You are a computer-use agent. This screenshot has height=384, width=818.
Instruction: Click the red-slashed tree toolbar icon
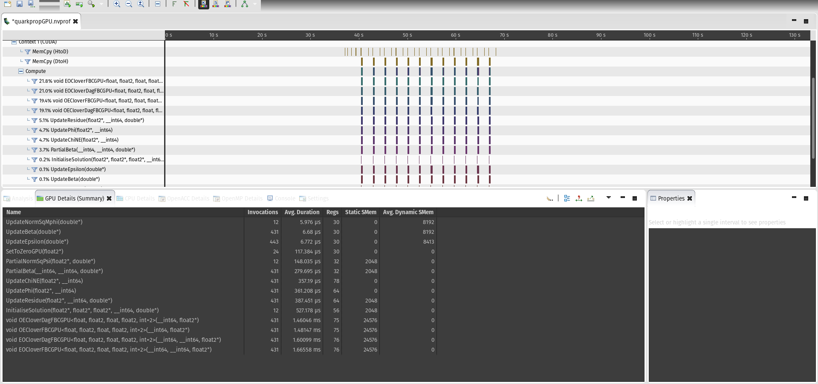(186, 4)
